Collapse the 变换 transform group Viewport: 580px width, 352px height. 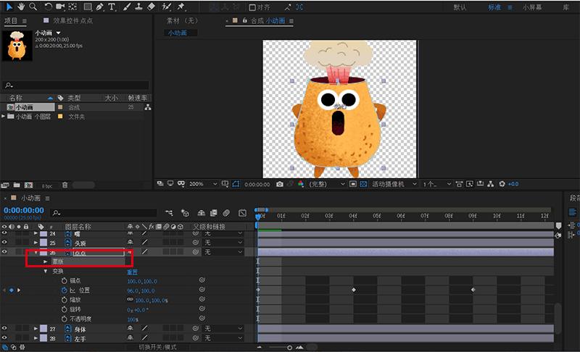point(46,271)
